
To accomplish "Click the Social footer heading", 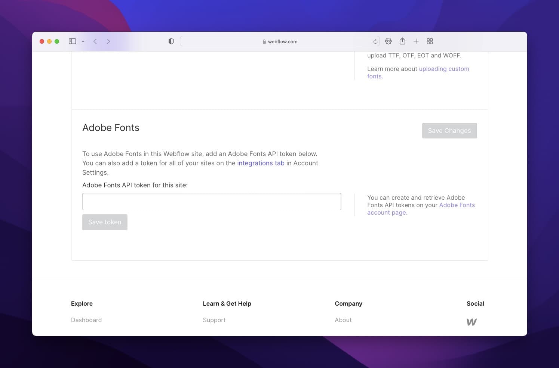I will [475, 303].
